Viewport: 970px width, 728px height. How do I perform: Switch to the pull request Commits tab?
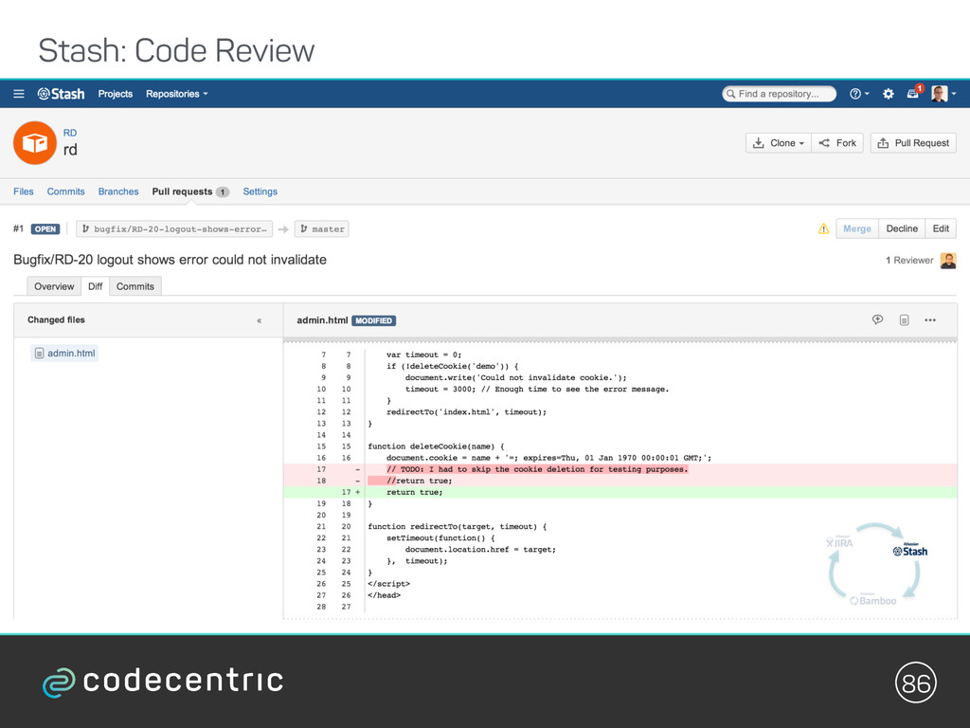tap(135, 286)
